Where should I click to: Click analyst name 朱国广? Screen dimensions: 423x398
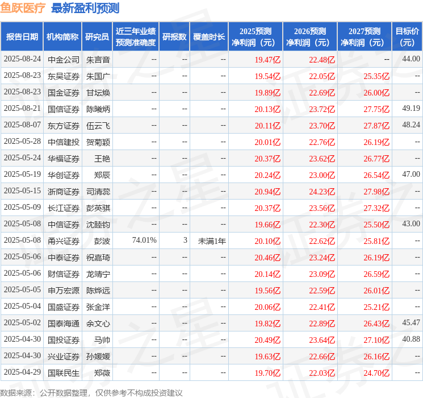[98, 76]
